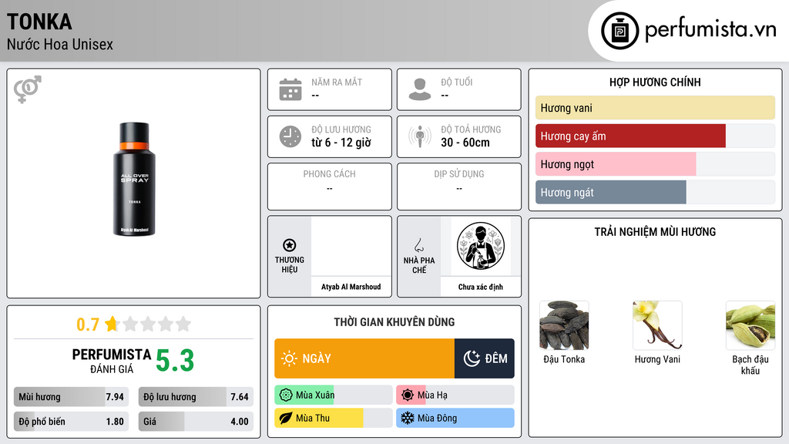The height and width of the screenshot is (444, 789).
Task: Click the Đậu Tonka caption
Action: [564, 359]
